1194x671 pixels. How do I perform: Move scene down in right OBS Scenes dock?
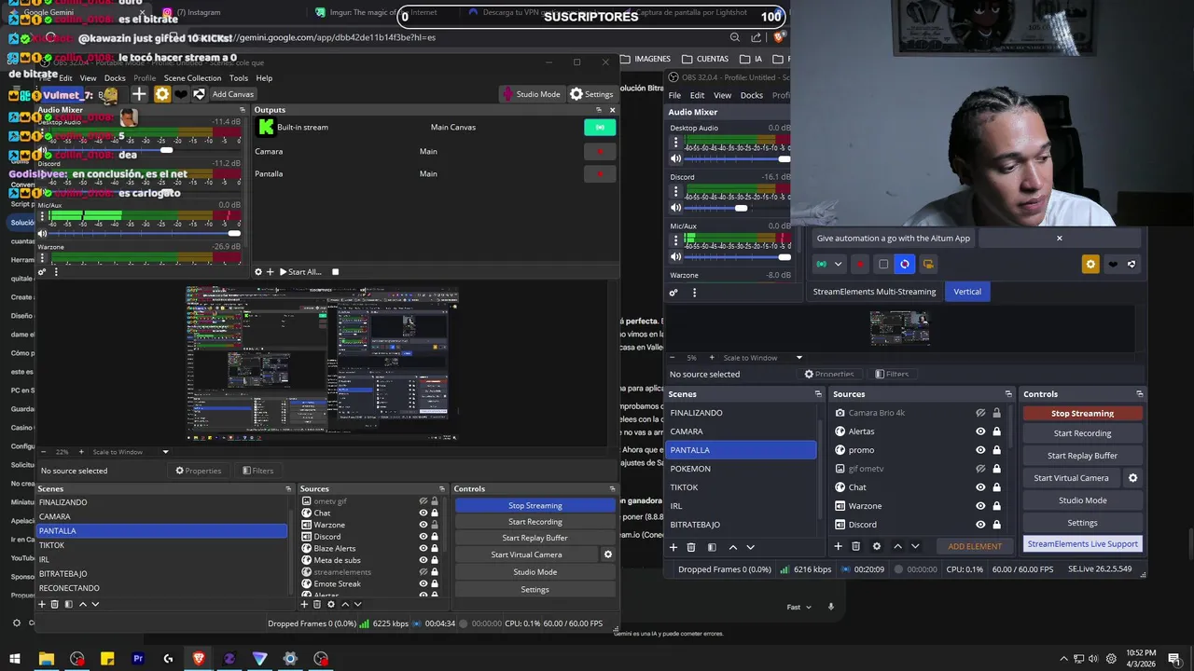pos(750,547)
